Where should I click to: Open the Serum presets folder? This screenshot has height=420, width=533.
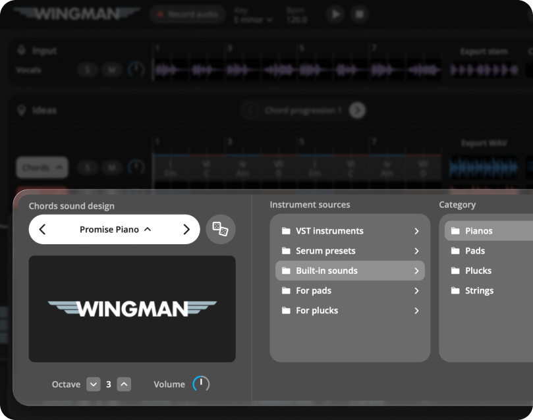click(x=350, y=251)
